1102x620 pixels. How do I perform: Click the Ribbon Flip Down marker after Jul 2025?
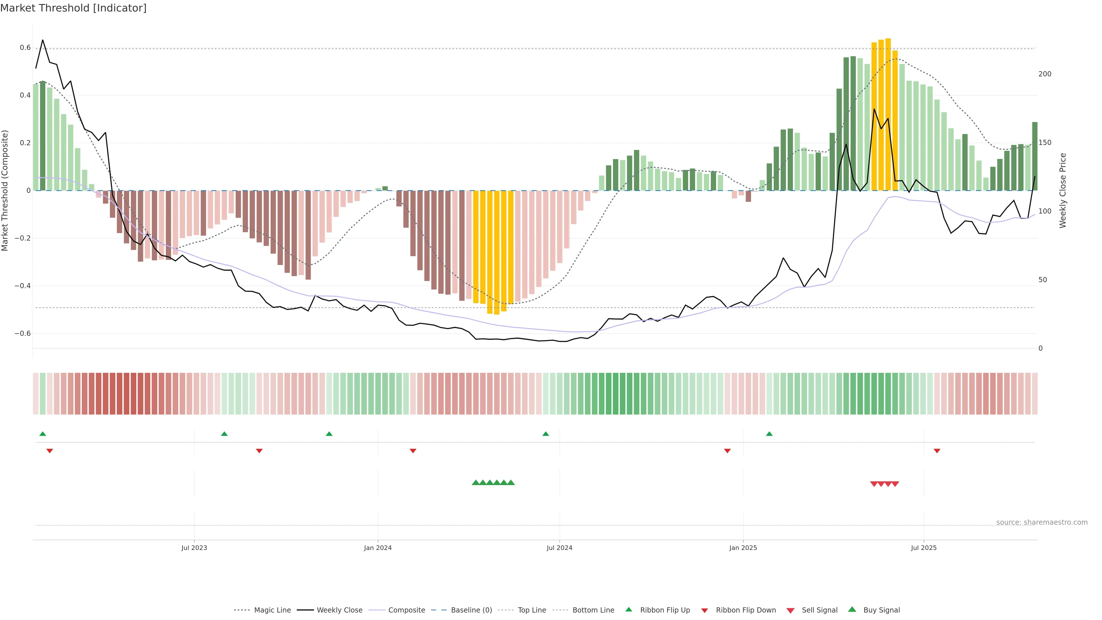[x=937, y=451]
